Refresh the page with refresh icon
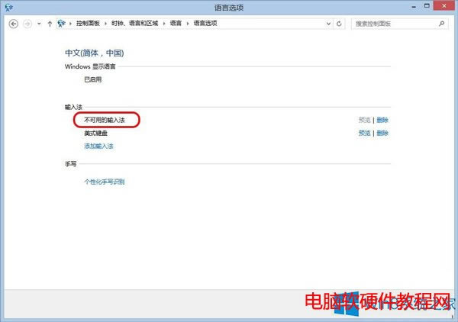Image resolution: width=458 pixels, height=322 pixels. pyautogui.click(x=339, y=24)
